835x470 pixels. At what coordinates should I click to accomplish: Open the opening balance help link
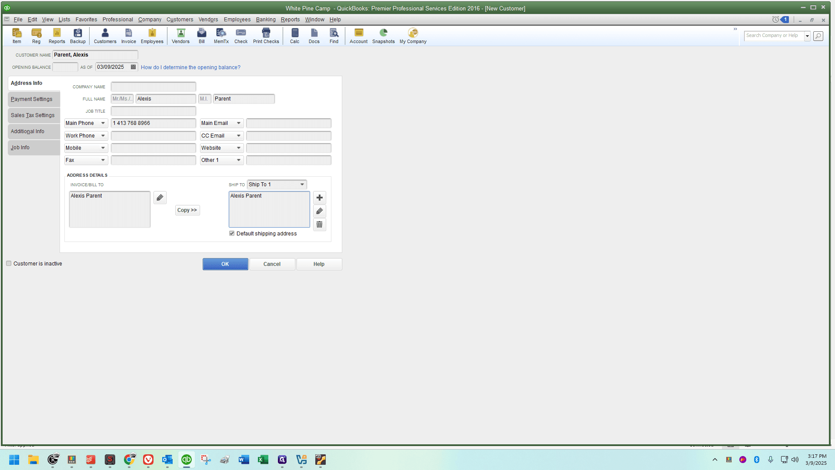(x=190, y=67)
